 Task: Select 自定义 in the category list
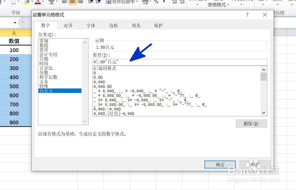click(60, 91)
